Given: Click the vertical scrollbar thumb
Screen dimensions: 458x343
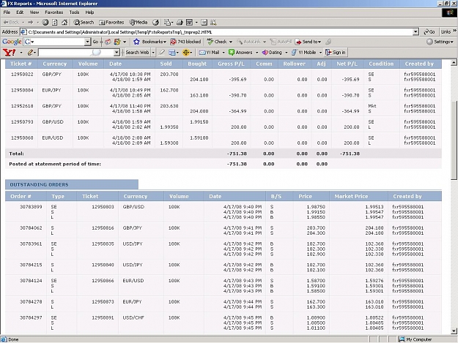Looking at the screenshot, I should tap(454, 140).
